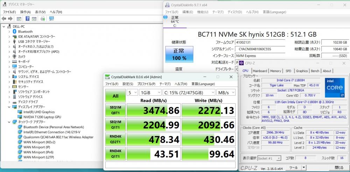Open the About tab in CPU-Z
Viewport: 350px width, 172px height.
327,71
